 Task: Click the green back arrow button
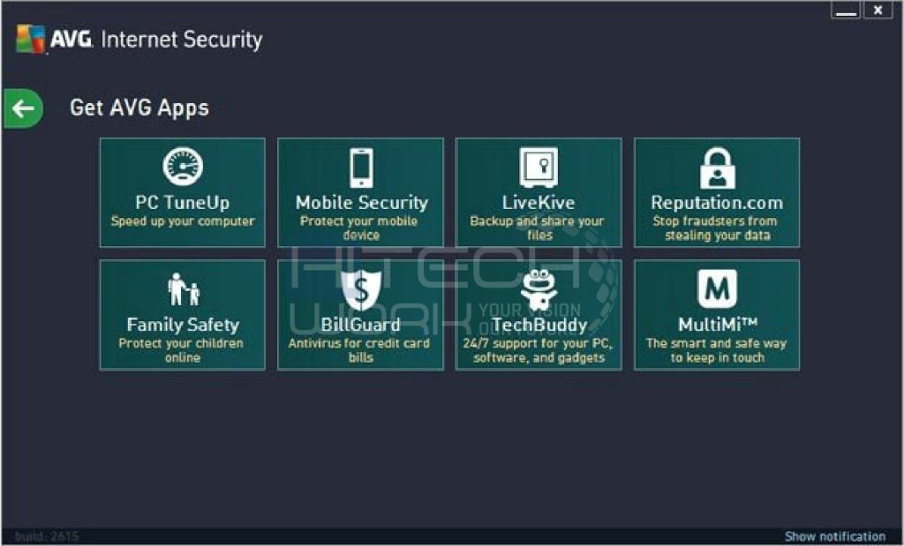pyautogui.click(x=23, y=108)
